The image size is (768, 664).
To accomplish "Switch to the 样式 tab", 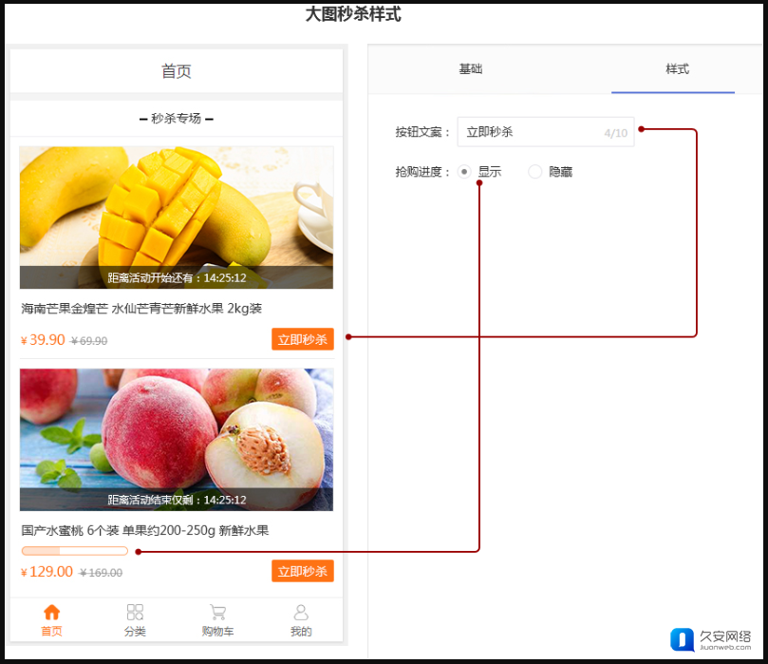I will tap(677, 69).
